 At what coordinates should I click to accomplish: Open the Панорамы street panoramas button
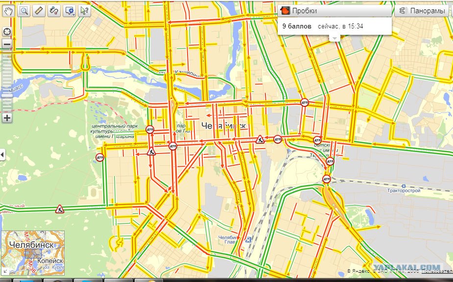click(x=422, y=11)
